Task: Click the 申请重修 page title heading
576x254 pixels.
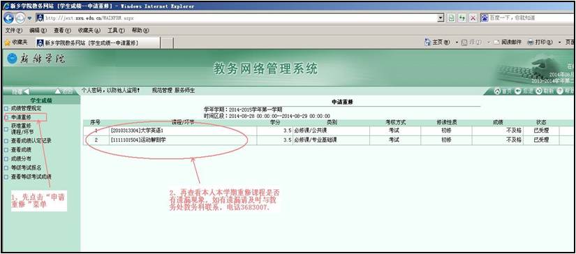Action: (342, 102)
